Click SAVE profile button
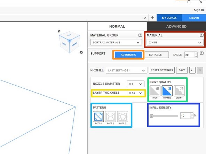206x154 pixels. [182, 70]
